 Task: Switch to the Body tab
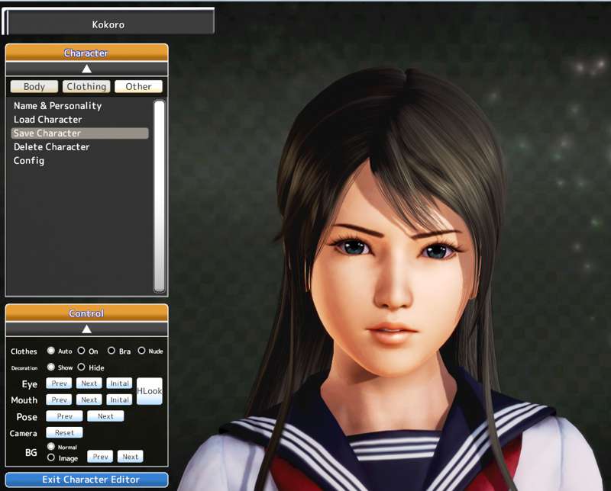pyautogui.click(x=34, y=86)
